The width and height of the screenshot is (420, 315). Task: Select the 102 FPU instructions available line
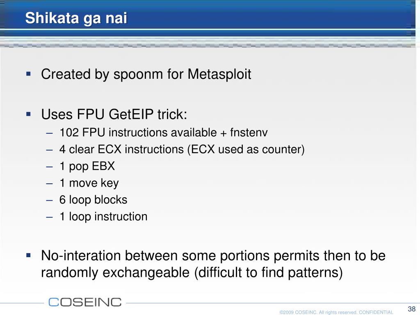(x=163, y=132)
